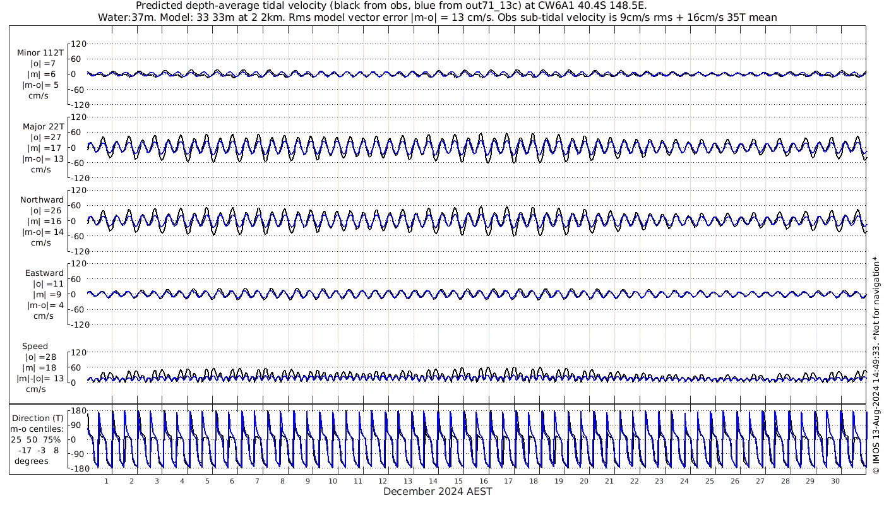
Task: Click the 'Water:37m. Model: 33 33m' subtitle line
Action: (x=437, y=18)
